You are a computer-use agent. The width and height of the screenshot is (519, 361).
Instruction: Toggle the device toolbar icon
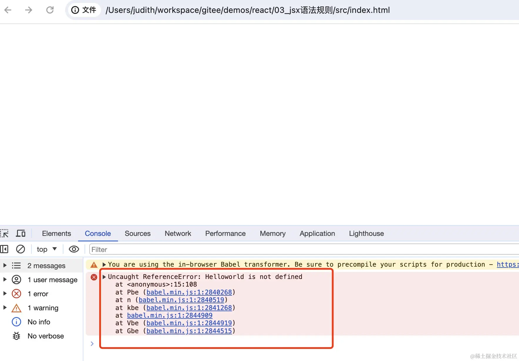pos(21,234)
